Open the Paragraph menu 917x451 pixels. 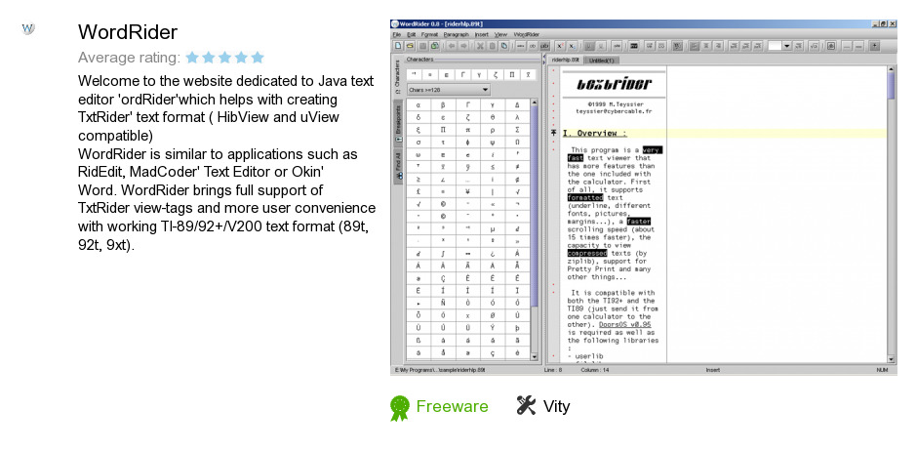pos(456,34)
